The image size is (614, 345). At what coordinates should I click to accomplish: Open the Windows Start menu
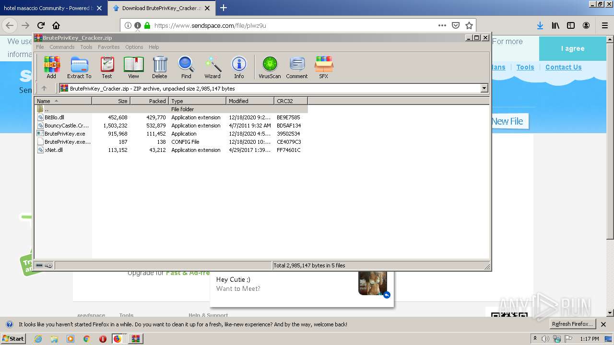pyautogui.click(x=13, y=338)
